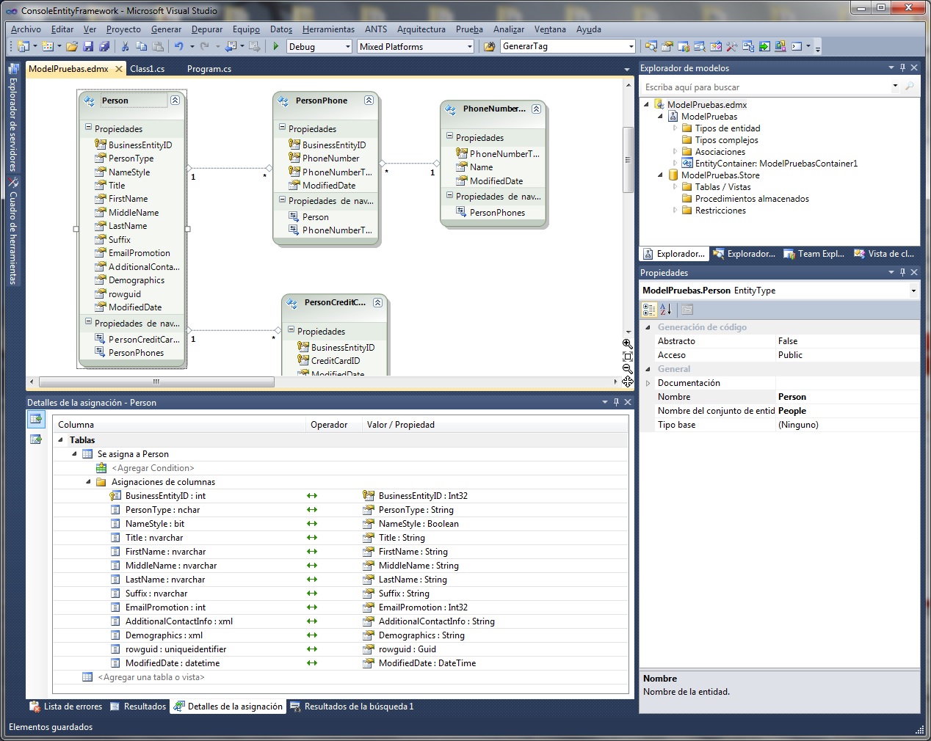Select the Restricciones tree item
The image size is (931, 741).
[x=720, y=211]
